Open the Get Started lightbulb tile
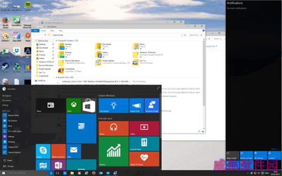 pos(114,105)
